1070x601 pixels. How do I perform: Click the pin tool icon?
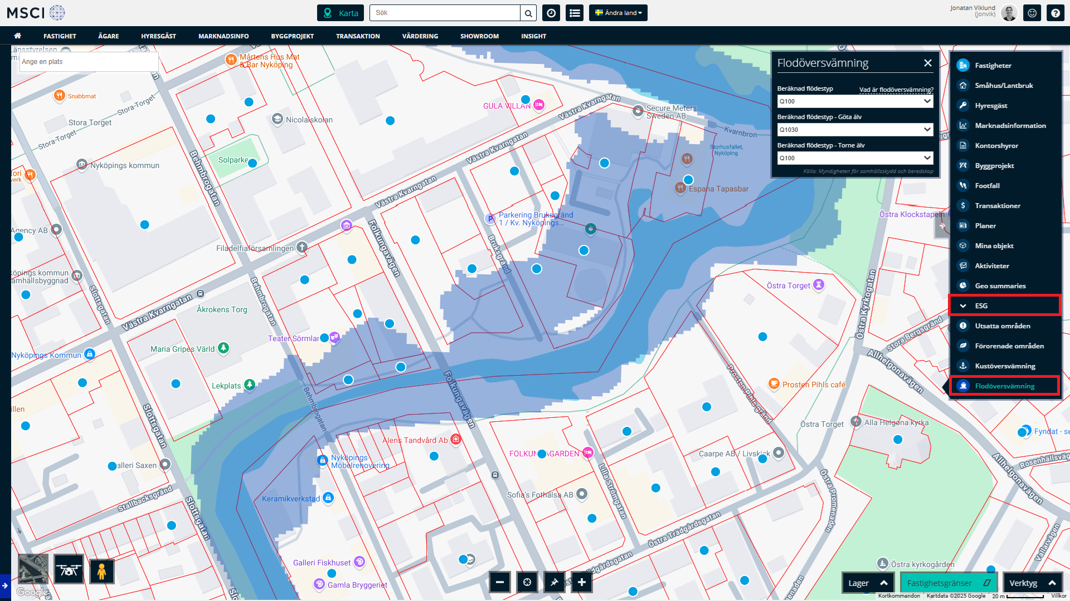click(555, 583)
